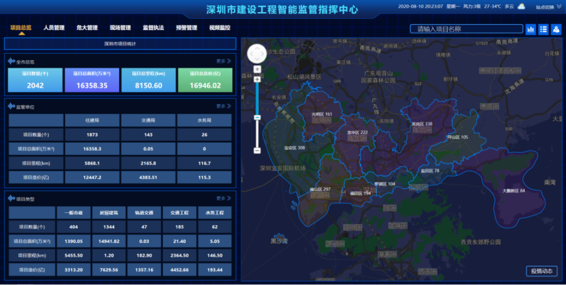Focus the 请输入项目名称 search field
Screen dimensions: 566x285
tap(466, 29)
